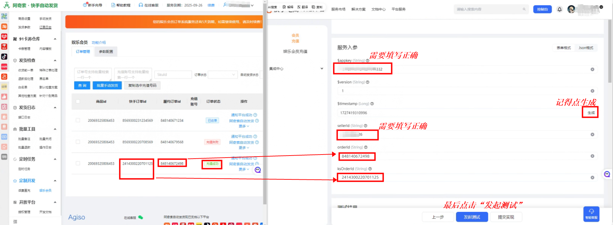The image size is (613, 225).
Task: Open the account dropdown arrow in left header
Action: click(252, 5)
